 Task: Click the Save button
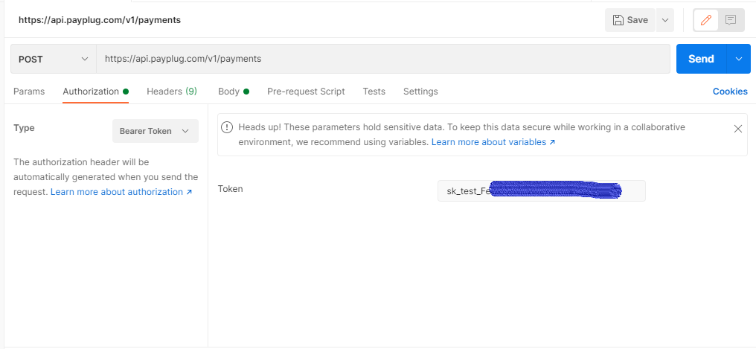pyautogui.click(x=630, y=20)
